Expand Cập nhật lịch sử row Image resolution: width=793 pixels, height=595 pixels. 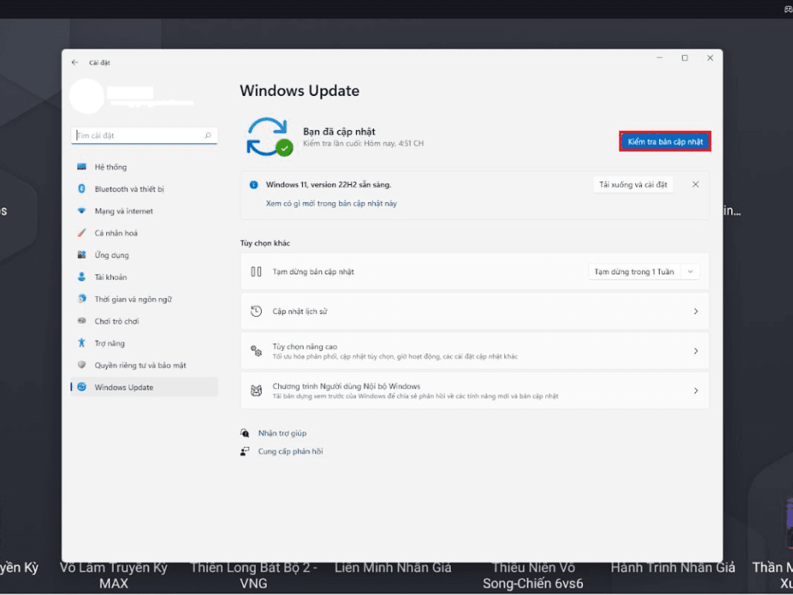click(x=695, y=311)
